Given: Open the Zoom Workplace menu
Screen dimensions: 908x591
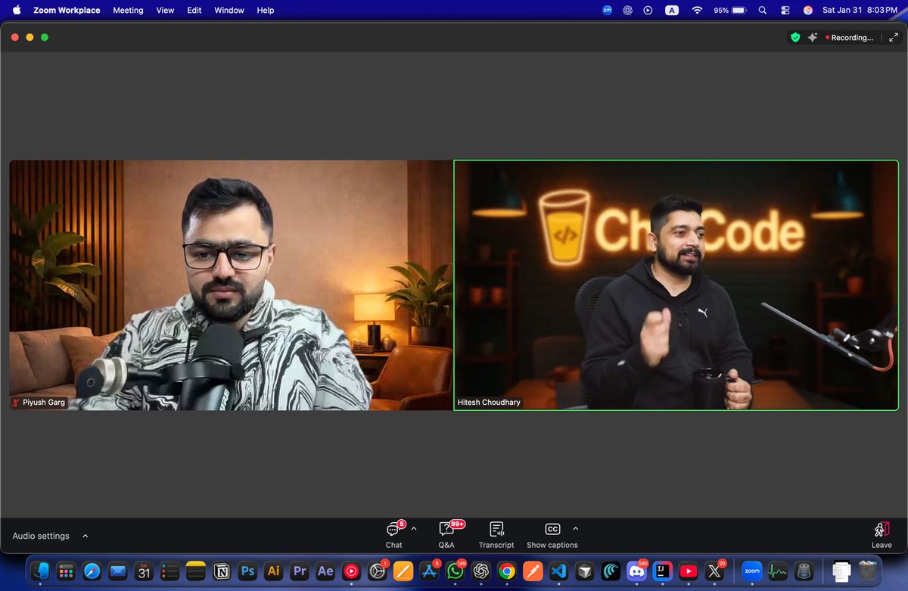Looking at the screenshot, I should (67, 10).
